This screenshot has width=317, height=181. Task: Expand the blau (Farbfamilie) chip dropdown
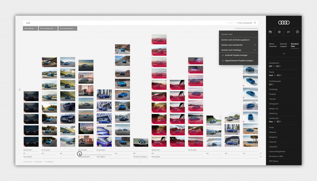pos(74,28)
